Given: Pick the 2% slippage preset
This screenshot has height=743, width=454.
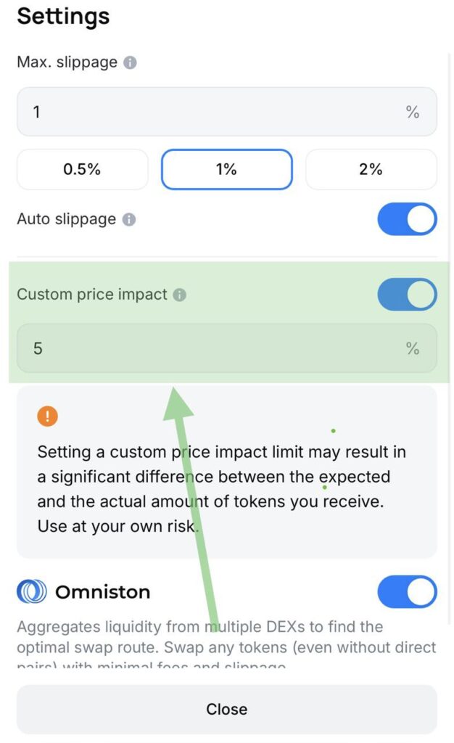Looking at the screenshot, I should coord(371,169).
